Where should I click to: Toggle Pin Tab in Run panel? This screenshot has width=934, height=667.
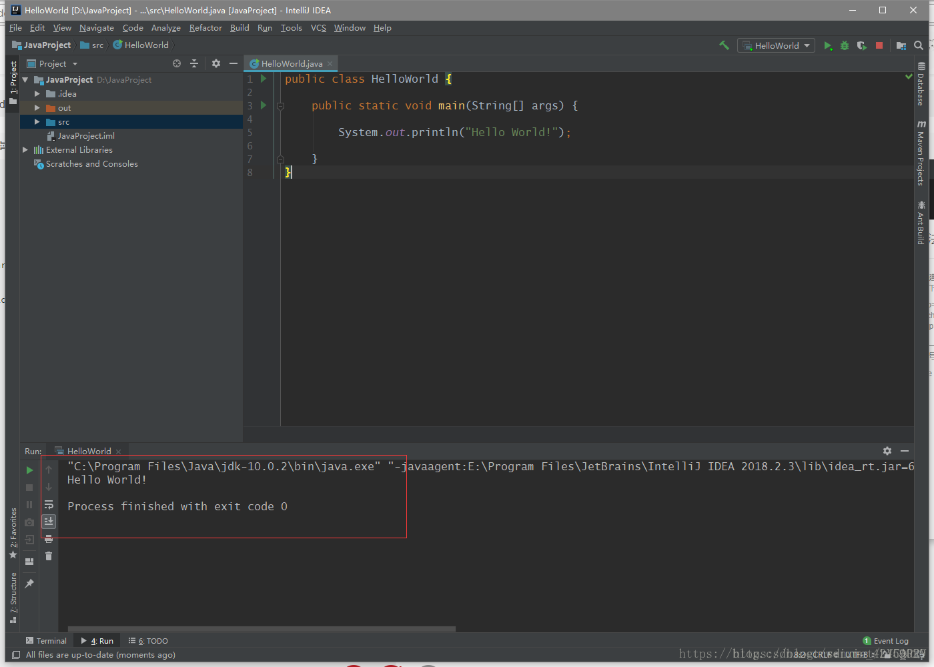[x=29, y=584]
